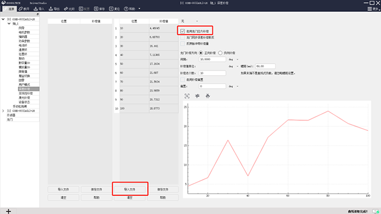This screenshot has width=381, height=214.
Task: Click the right table's 保存文件 button
Action: pos(163,189)
